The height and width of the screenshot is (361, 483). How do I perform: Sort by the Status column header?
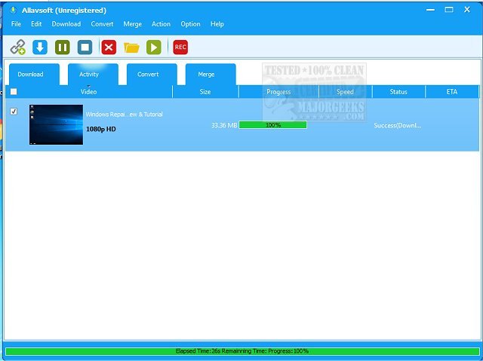tap(398, 92)
